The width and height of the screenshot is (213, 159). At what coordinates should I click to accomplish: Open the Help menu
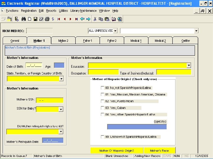coord(115,11)
